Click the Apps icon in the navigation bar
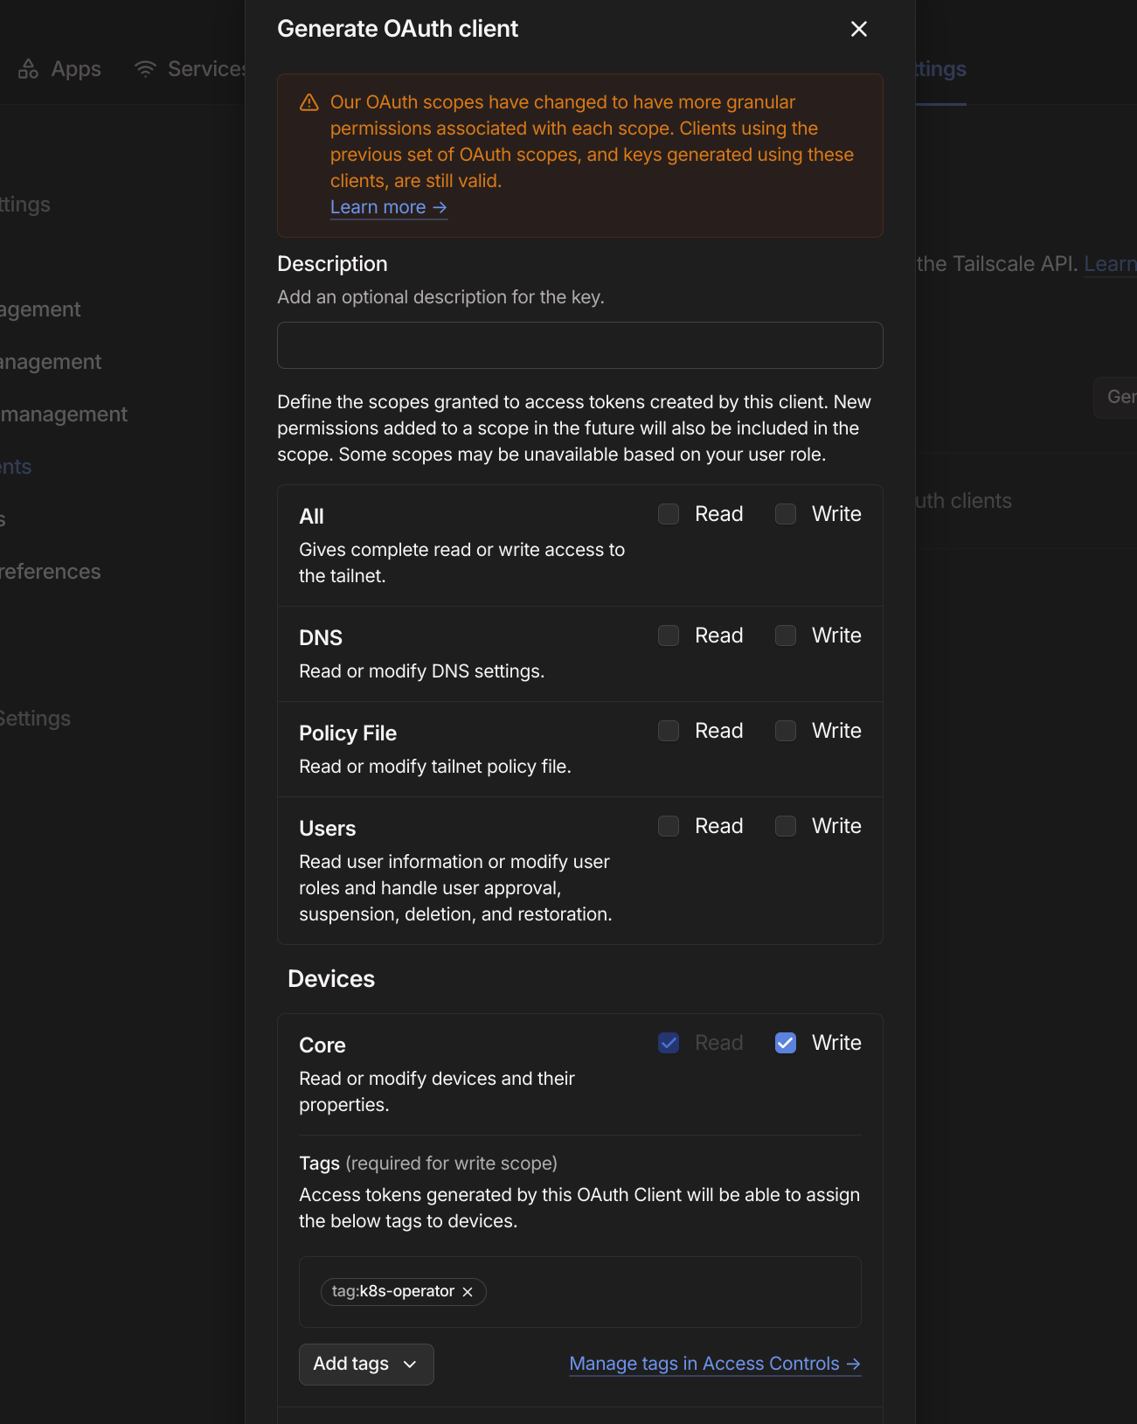This screenshot has height=1424, width=1137. (x=29, y=69)
